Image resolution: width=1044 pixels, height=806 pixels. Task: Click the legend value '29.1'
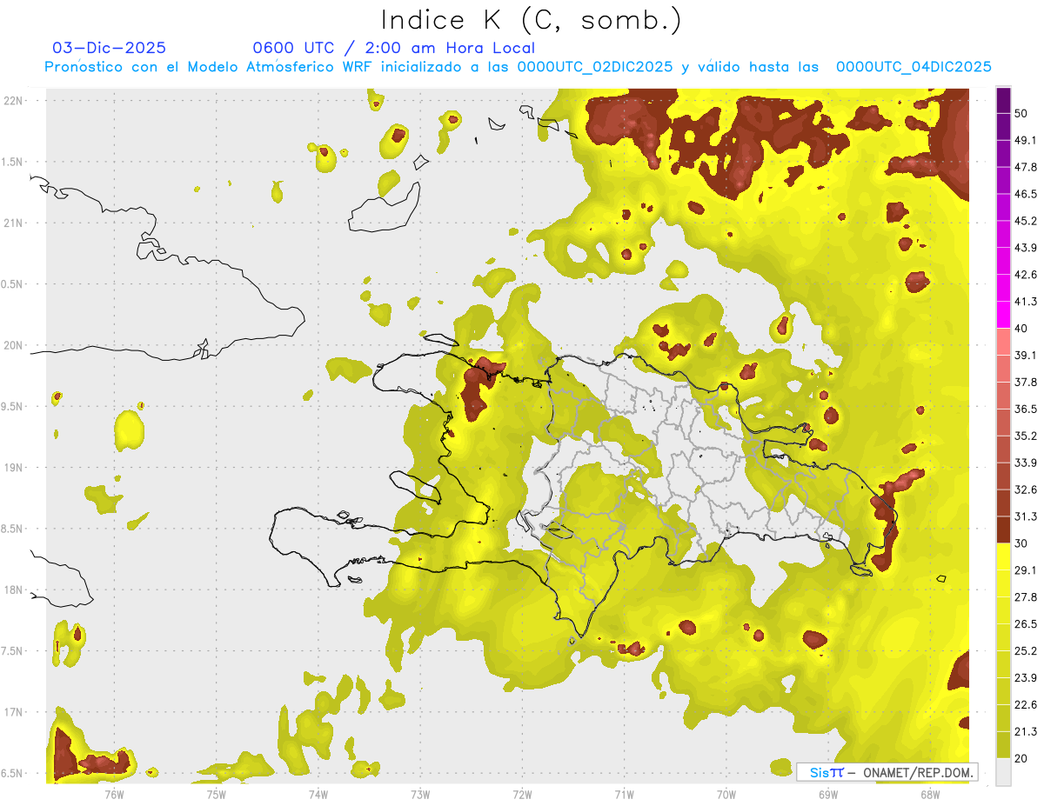click(1026, 570)
